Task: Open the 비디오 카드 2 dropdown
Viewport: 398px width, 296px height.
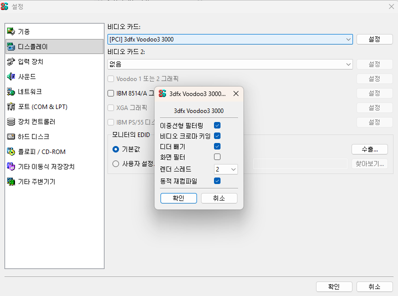Action: (230, 64)
